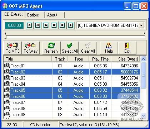This screenshot has width=150, height=129.
Task: Extract selected tracks To Wav
Action: coord(31,48)
